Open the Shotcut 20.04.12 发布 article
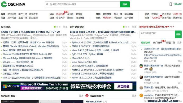This screenshot has height=103, width=183. pos(90,66)
